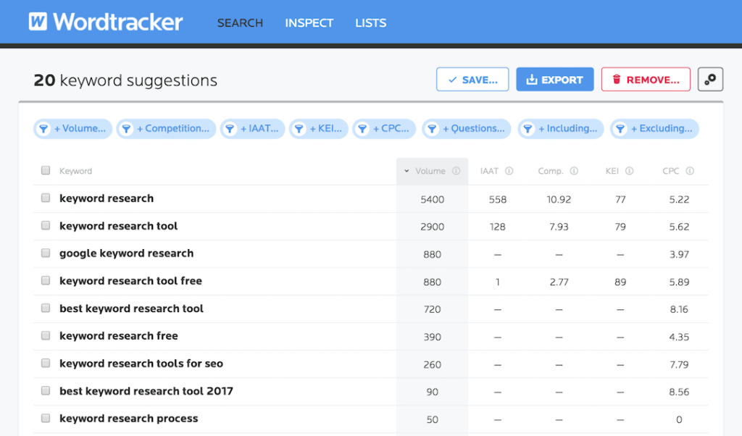The width and height of the screenshot is (742, 436).
Task: Sort by the IAAT column header
Action: 489,171
